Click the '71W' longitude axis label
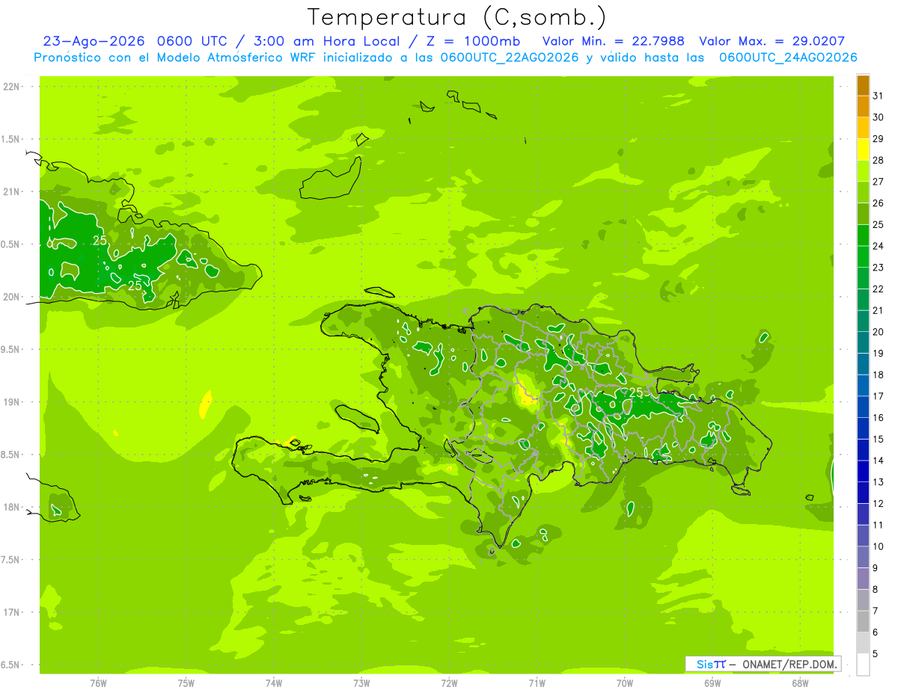The image size is (898, 693). coord(537,683)
